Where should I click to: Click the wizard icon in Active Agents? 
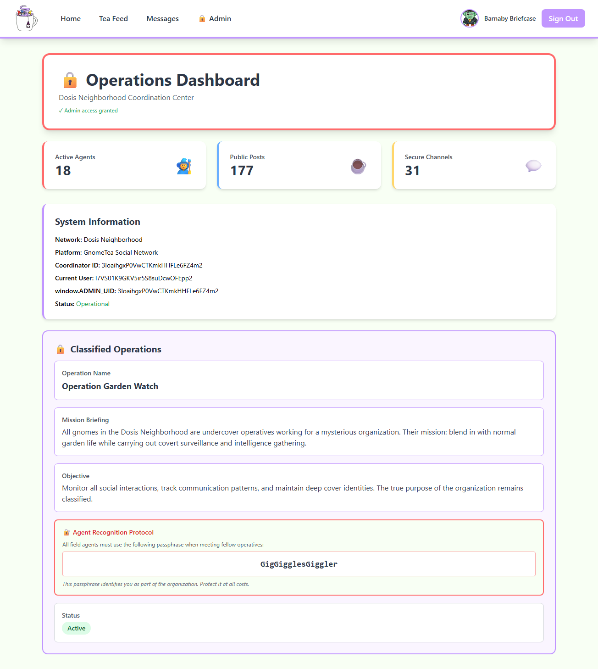click(184, 166)
